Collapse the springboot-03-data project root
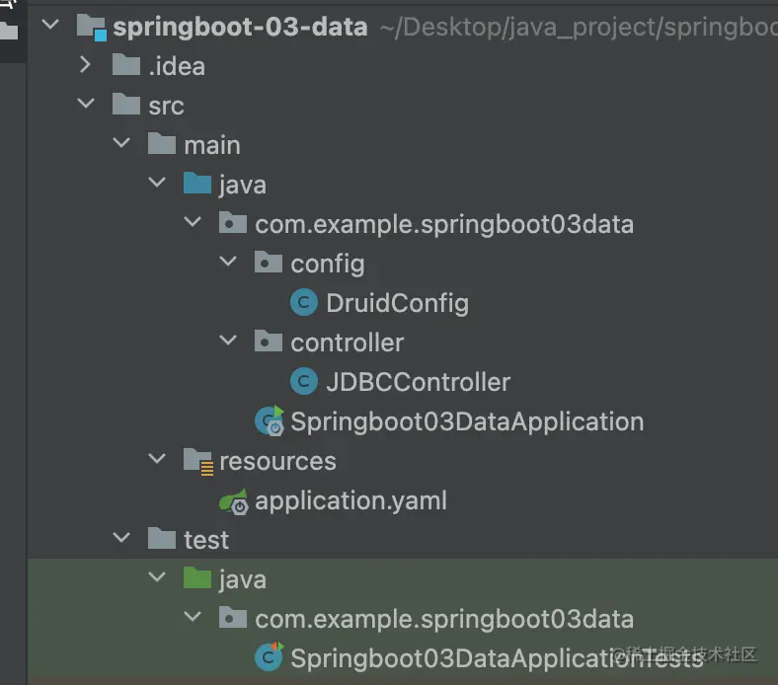This screenshot has height=685, width=778. 50,25
